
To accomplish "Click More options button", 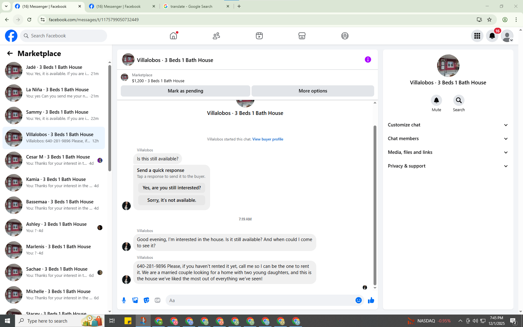I will 313,91.
